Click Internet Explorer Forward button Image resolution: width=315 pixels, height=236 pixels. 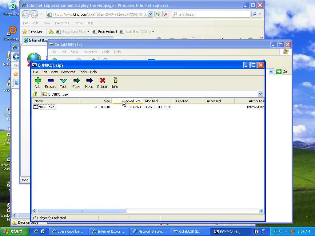(x=34, y=14)
